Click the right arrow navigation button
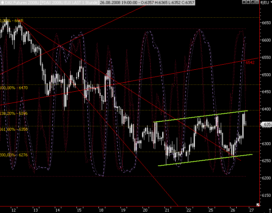This screenshot has width=272, height=213. tap(248, 2)
